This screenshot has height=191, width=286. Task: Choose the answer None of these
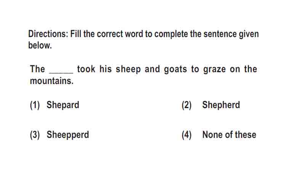coord(229,135)
